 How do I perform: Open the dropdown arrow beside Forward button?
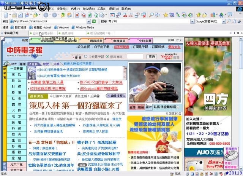[58, 15]
